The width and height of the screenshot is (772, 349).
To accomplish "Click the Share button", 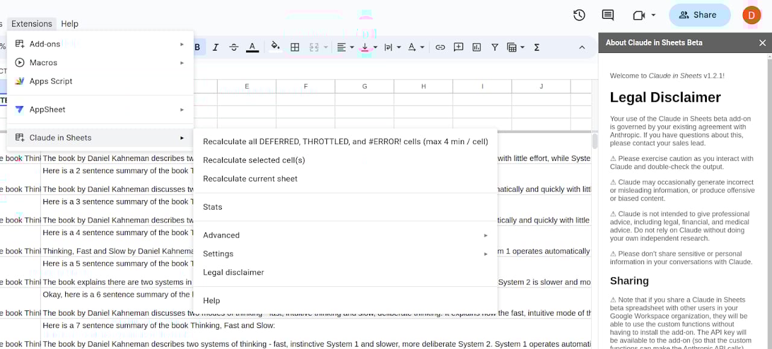I will point(698,15).
